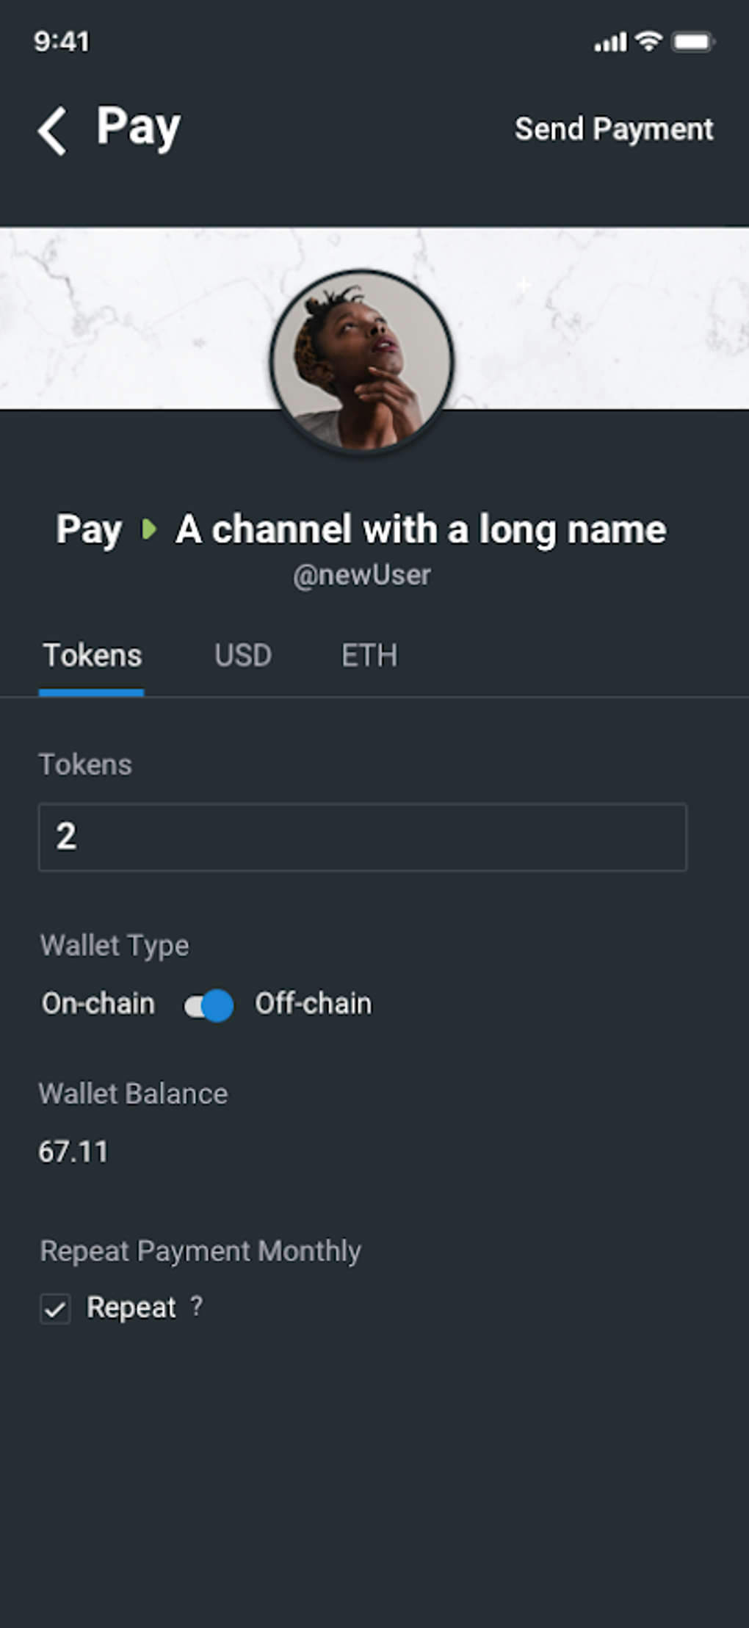
Task: Click the Wi-Fi status icon
Action: point(648,41)
